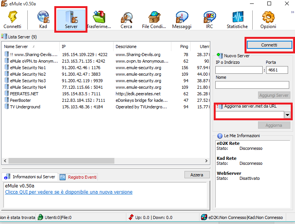
Task: Sort list by Ping column header
Action: (x=181, y=46)
